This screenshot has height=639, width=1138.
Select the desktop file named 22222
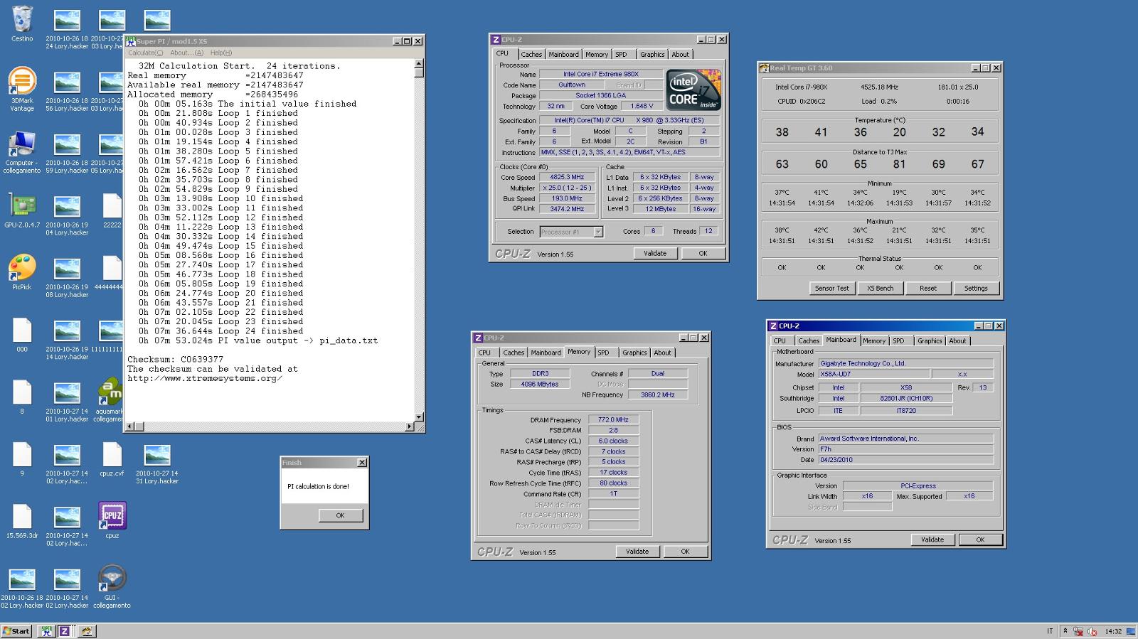pyautogui.click(x=112, y=210)
